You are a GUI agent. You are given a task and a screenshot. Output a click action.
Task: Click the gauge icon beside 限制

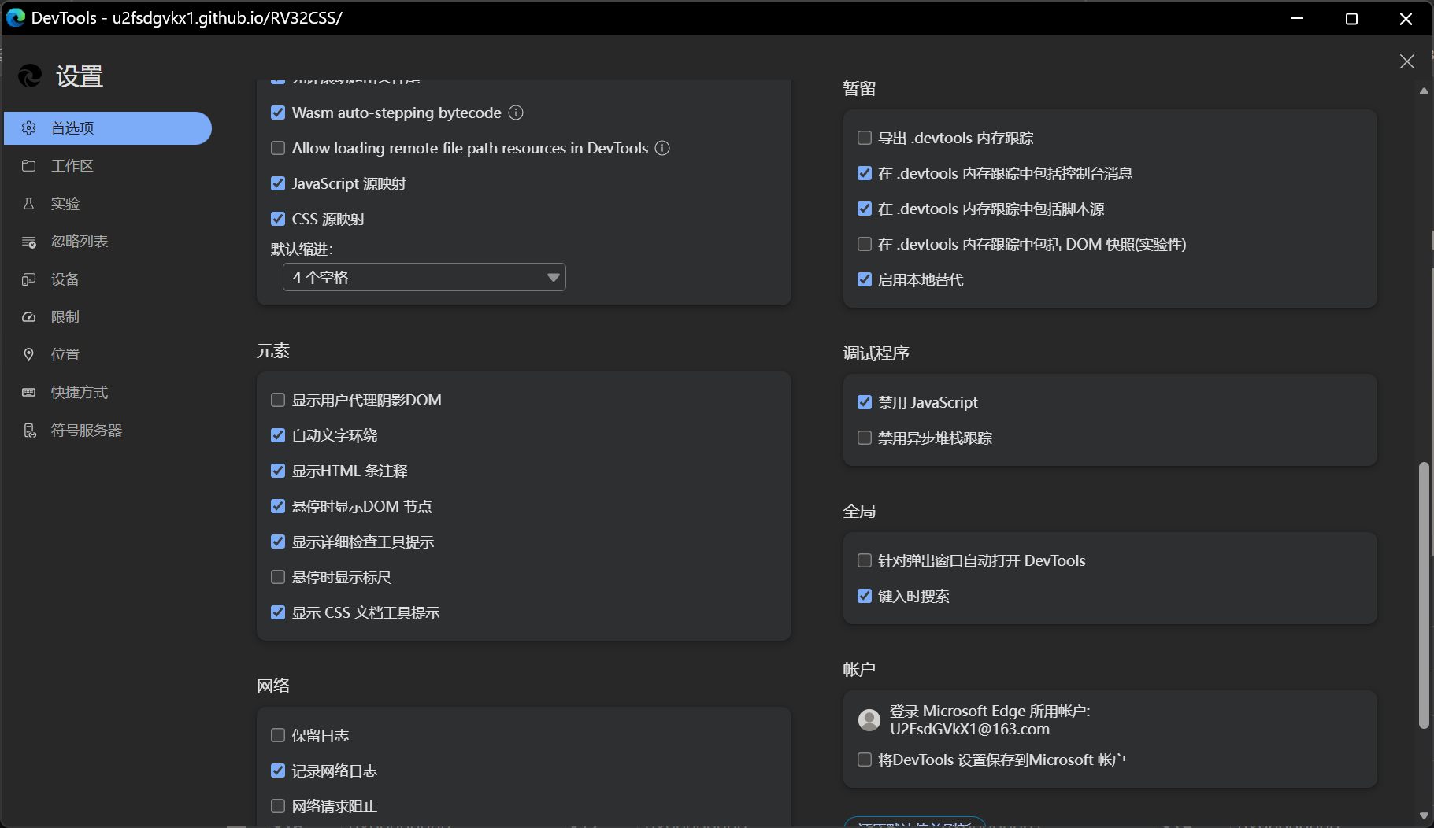coord(29,317)
